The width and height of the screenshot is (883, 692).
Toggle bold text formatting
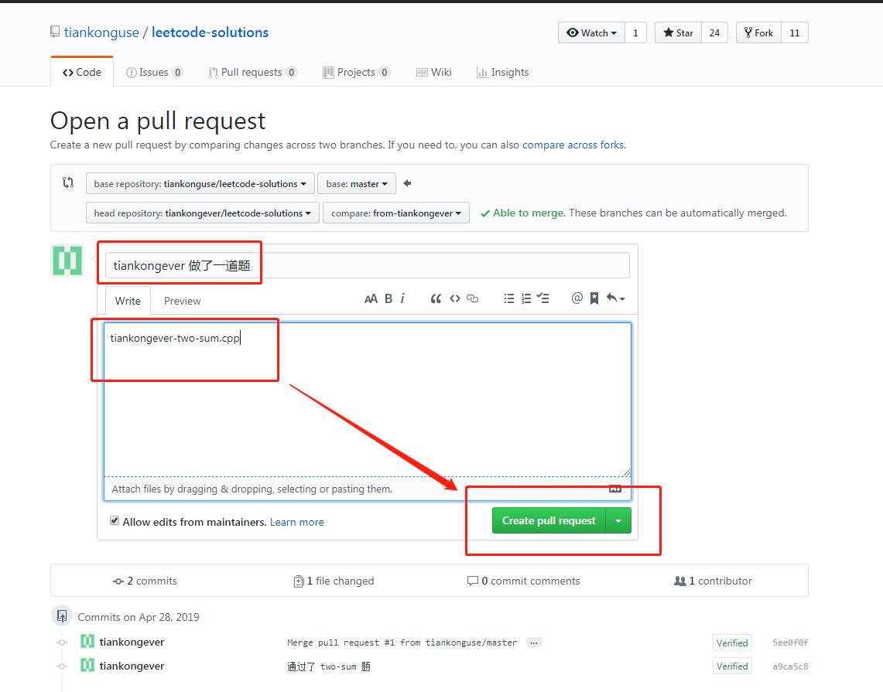click(x=388, y=298)
